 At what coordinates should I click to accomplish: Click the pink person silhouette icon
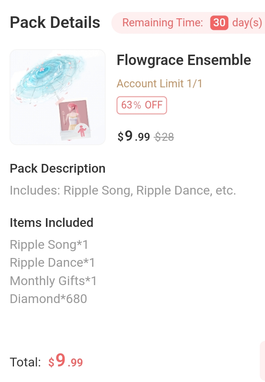click(x=82, y=131)
